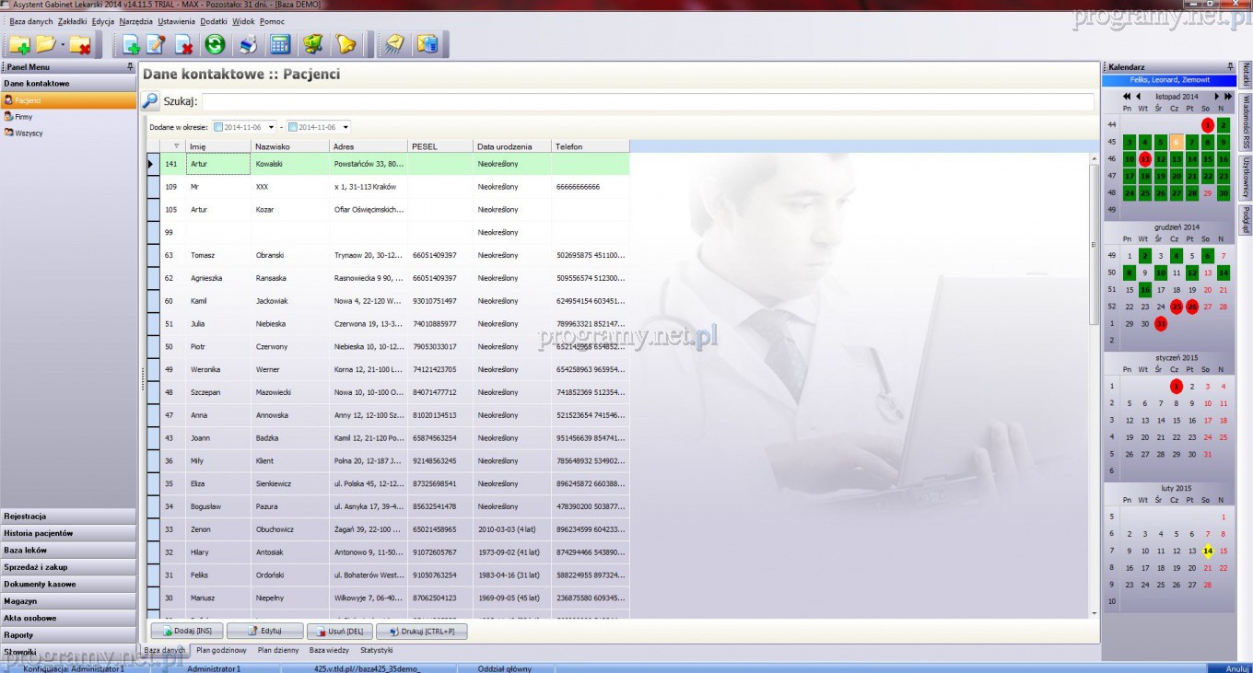The width and height of the screenshot is (1253, 673).
Task: Expand the Rejestracja section in Panel Menu
Action: (68, 516)
